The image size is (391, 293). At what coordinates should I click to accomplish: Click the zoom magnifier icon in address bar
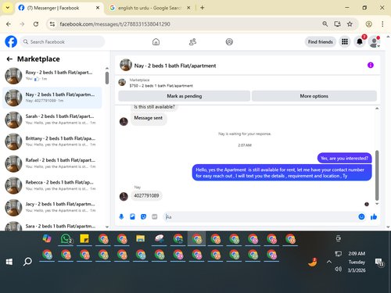point(325,24)
